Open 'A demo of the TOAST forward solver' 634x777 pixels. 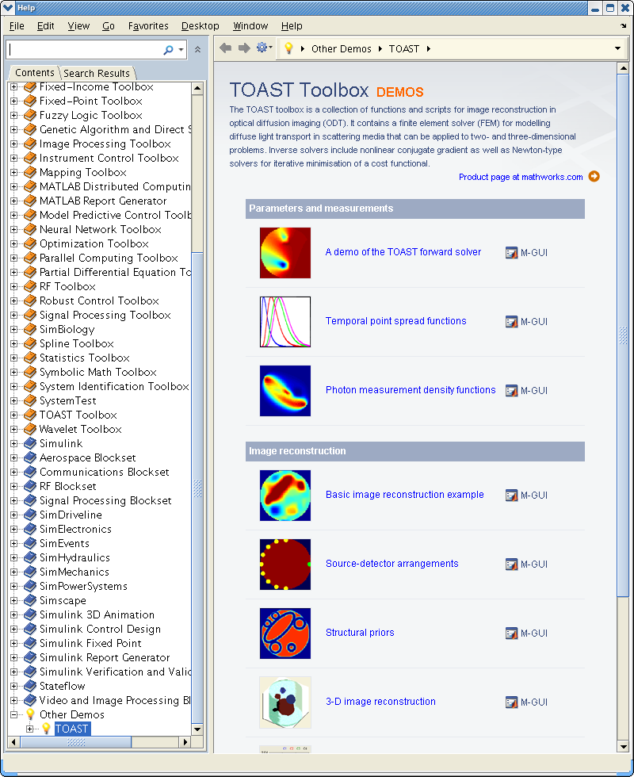[403, 252]
